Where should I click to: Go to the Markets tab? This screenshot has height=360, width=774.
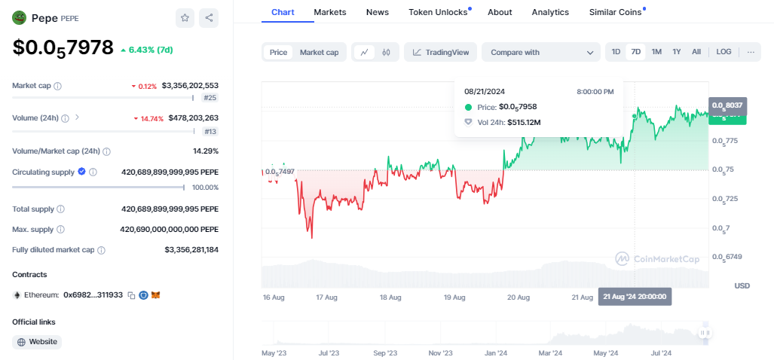click(330, 12)
